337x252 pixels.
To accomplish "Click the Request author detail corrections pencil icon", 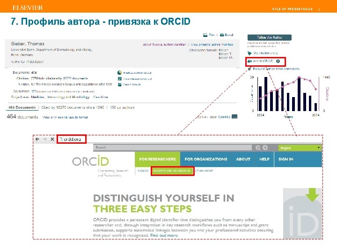I will pyautogui.click(x=249, y=69).
